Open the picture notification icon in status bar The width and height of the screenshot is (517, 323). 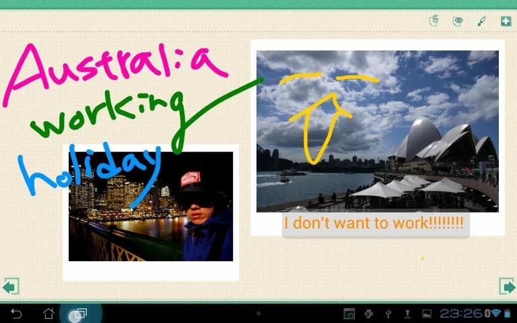[x=426, y=314]
